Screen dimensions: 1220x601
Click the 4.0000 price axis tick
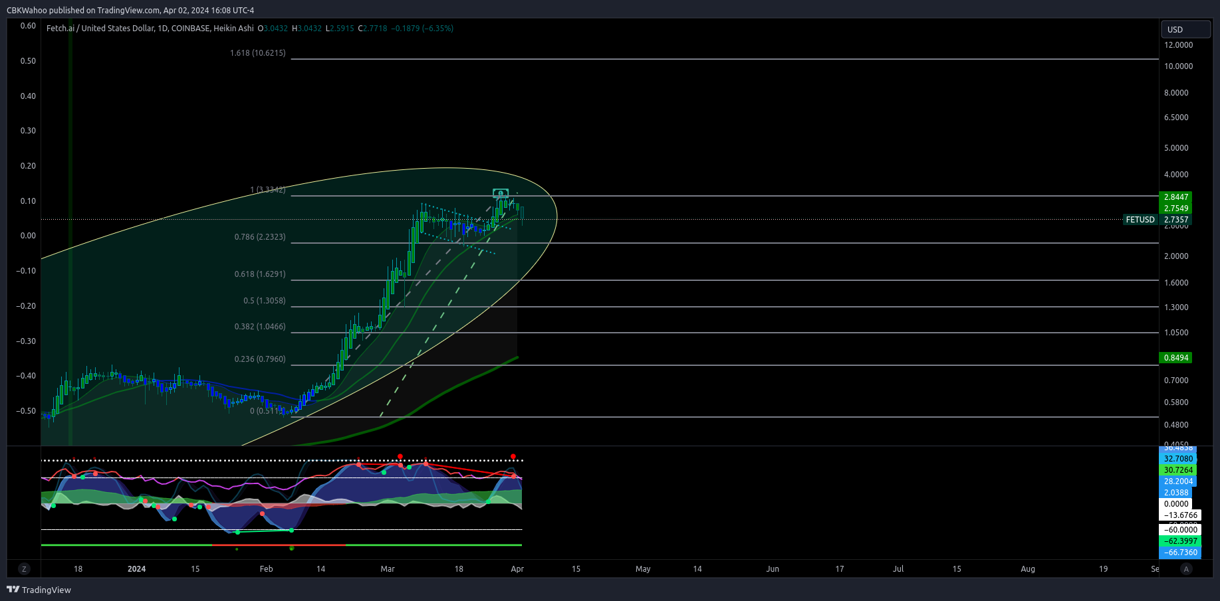pos(1176,175)
